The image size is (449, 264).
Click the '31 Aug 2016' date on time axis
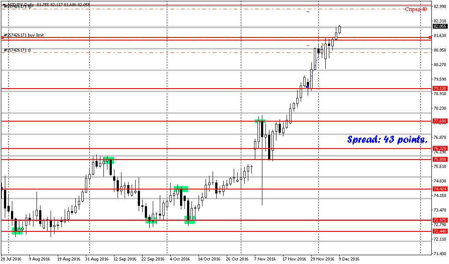pos(97,259)
